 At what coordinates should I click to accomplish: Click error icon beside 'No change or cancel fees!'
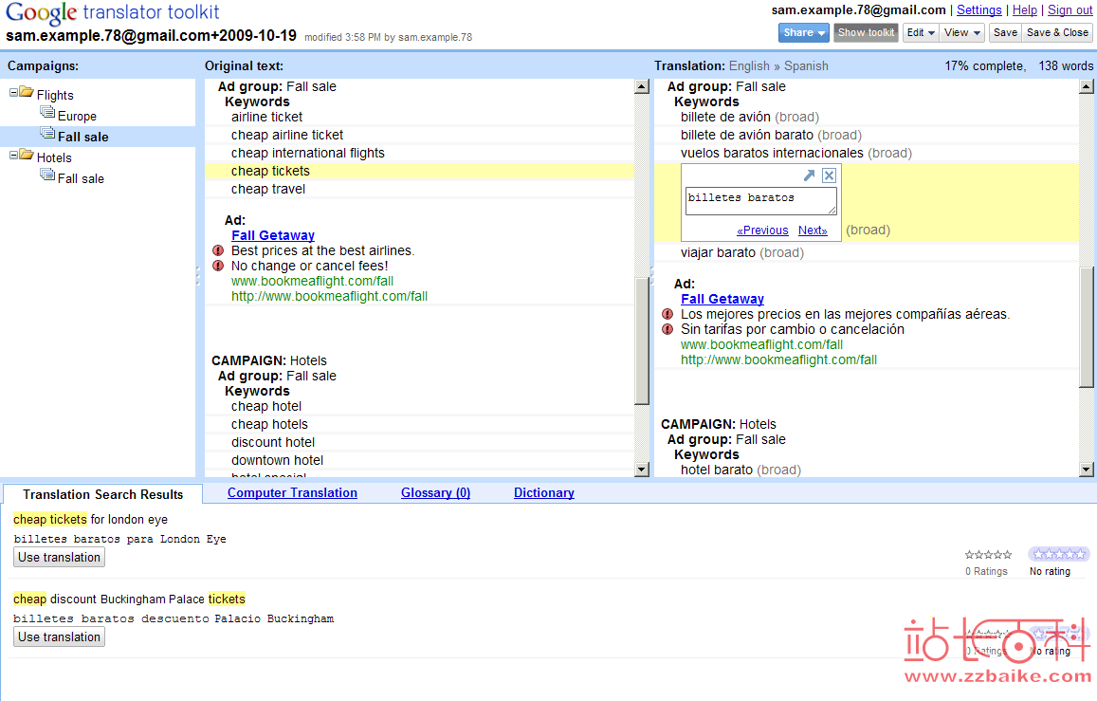pyautogui.click(x=218, y=266)
